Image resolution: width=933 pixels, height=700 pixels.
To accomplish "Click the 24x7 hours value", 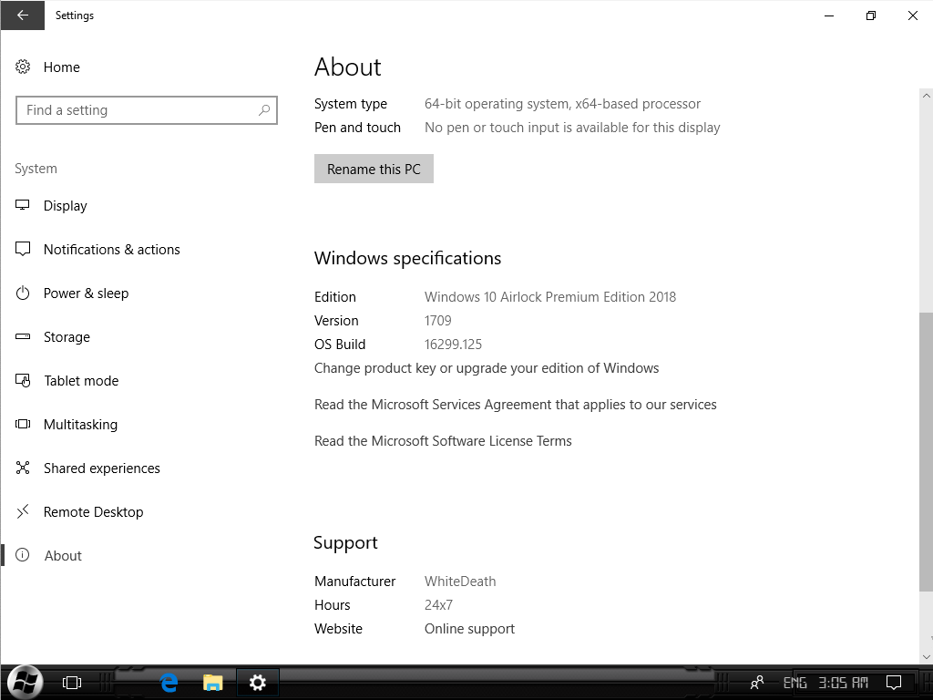I will coord(438,605).
